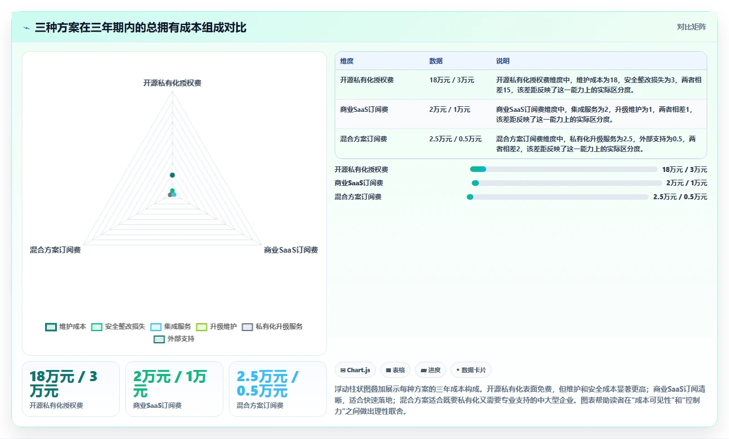Hide the 集成服务 series in legend

(170, 327)
